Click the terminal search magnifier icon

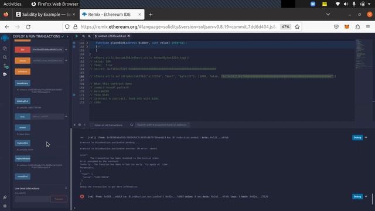pyautogui.click(x=131, y=125)
